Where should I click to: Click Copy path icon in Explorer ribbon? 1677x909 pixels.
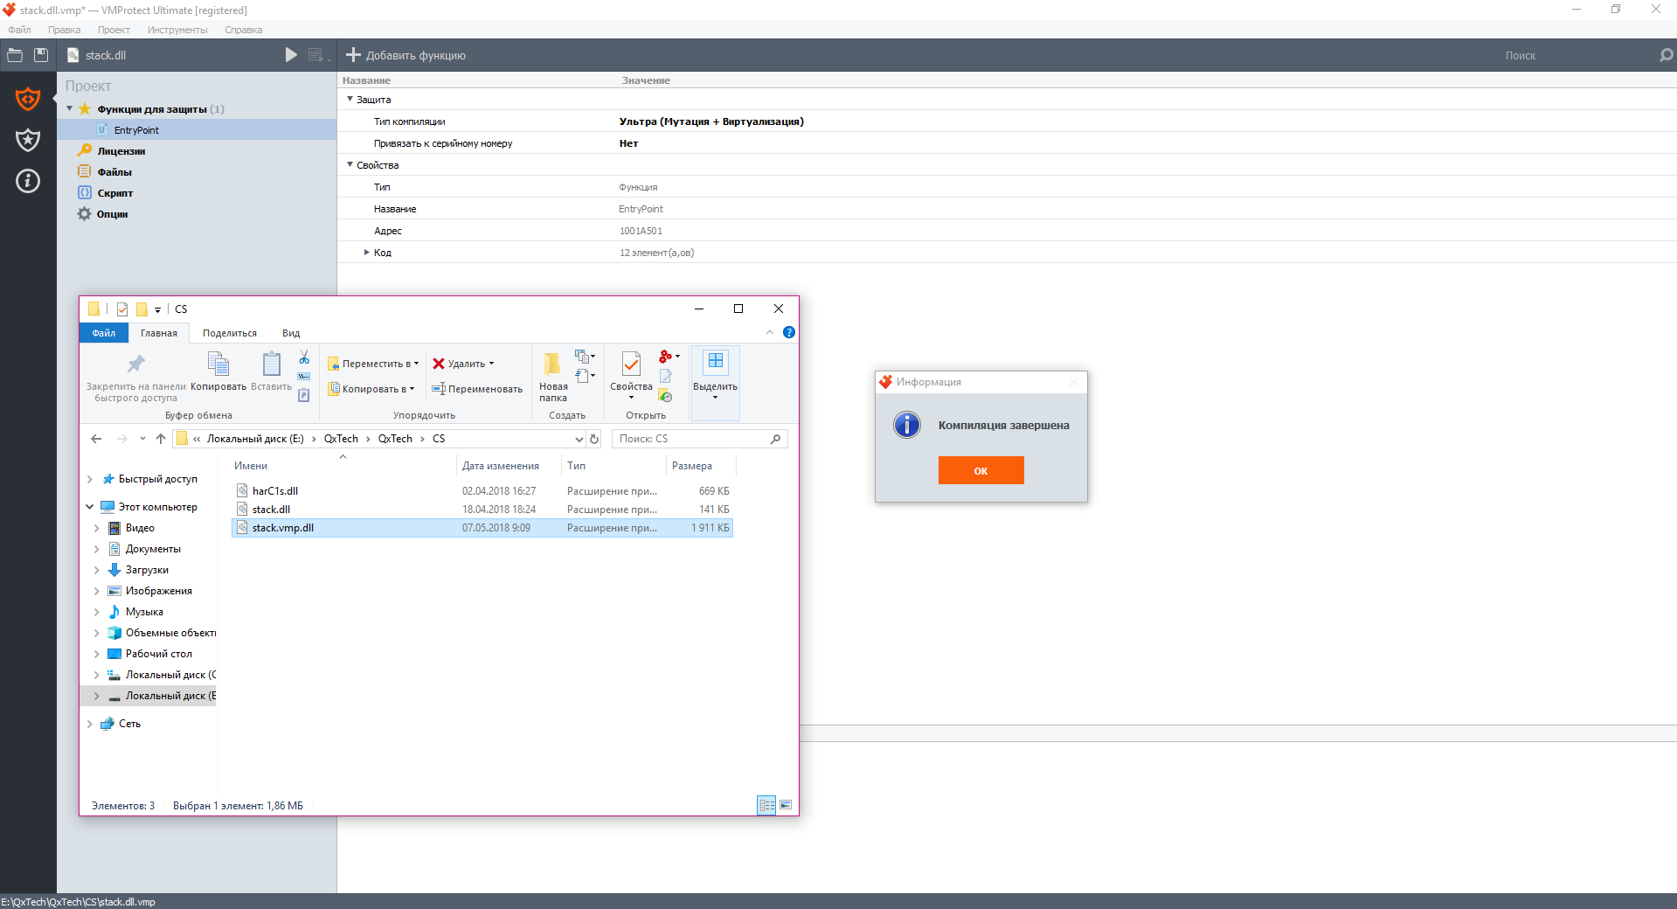coord(304,377)
